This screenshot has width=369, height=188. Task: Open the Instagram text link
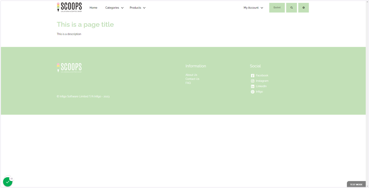(262, 81)
